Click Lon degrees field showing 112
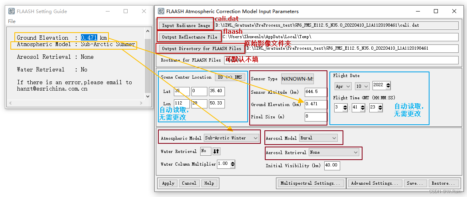Screen dimensions: 467x197 [x=182, y=104]
